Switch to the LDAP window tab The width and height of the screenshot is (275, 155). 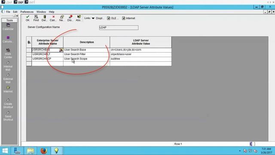pyautogui.click(x=7, y=2)
